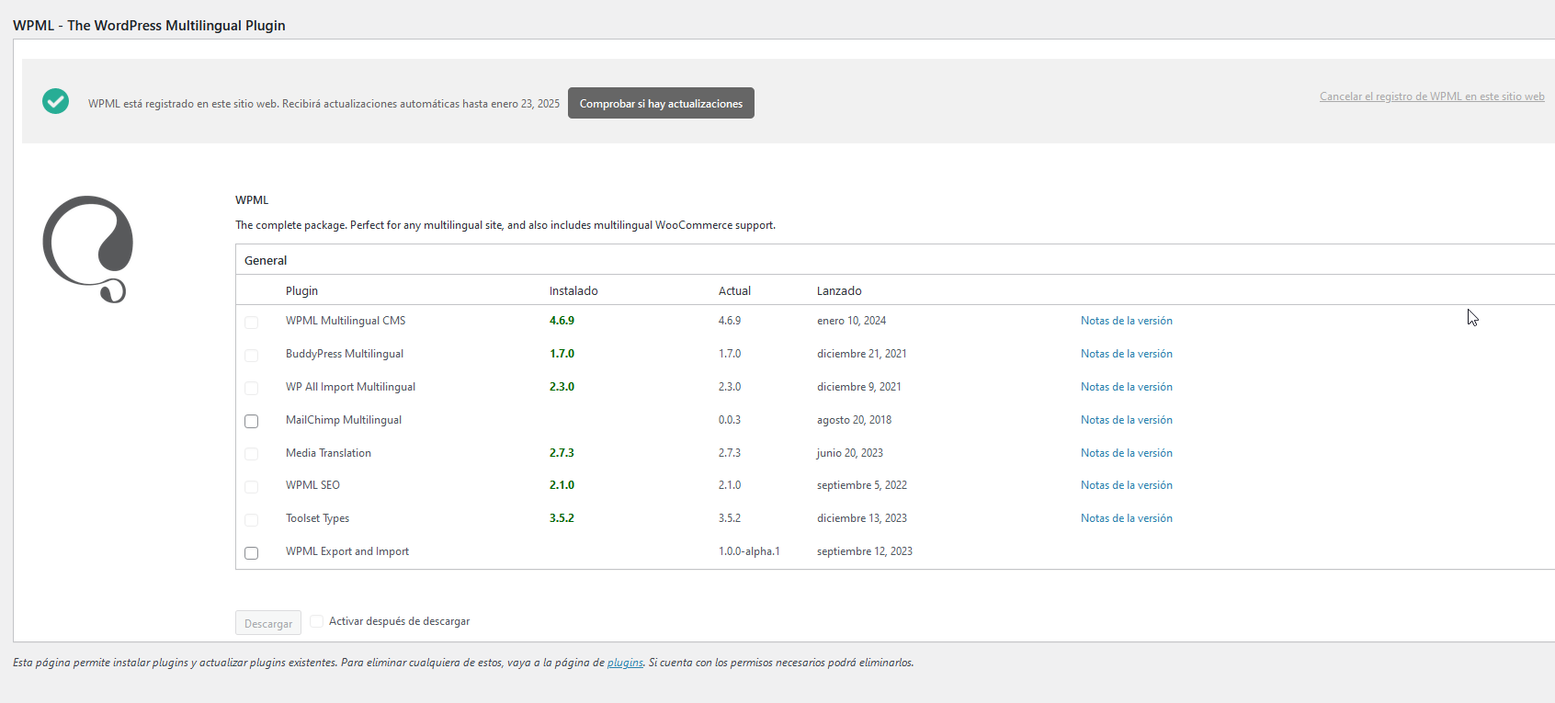Click the Instalado column header
The height and width of the screenshot is (703, 1555).
(x=573, y=290)
